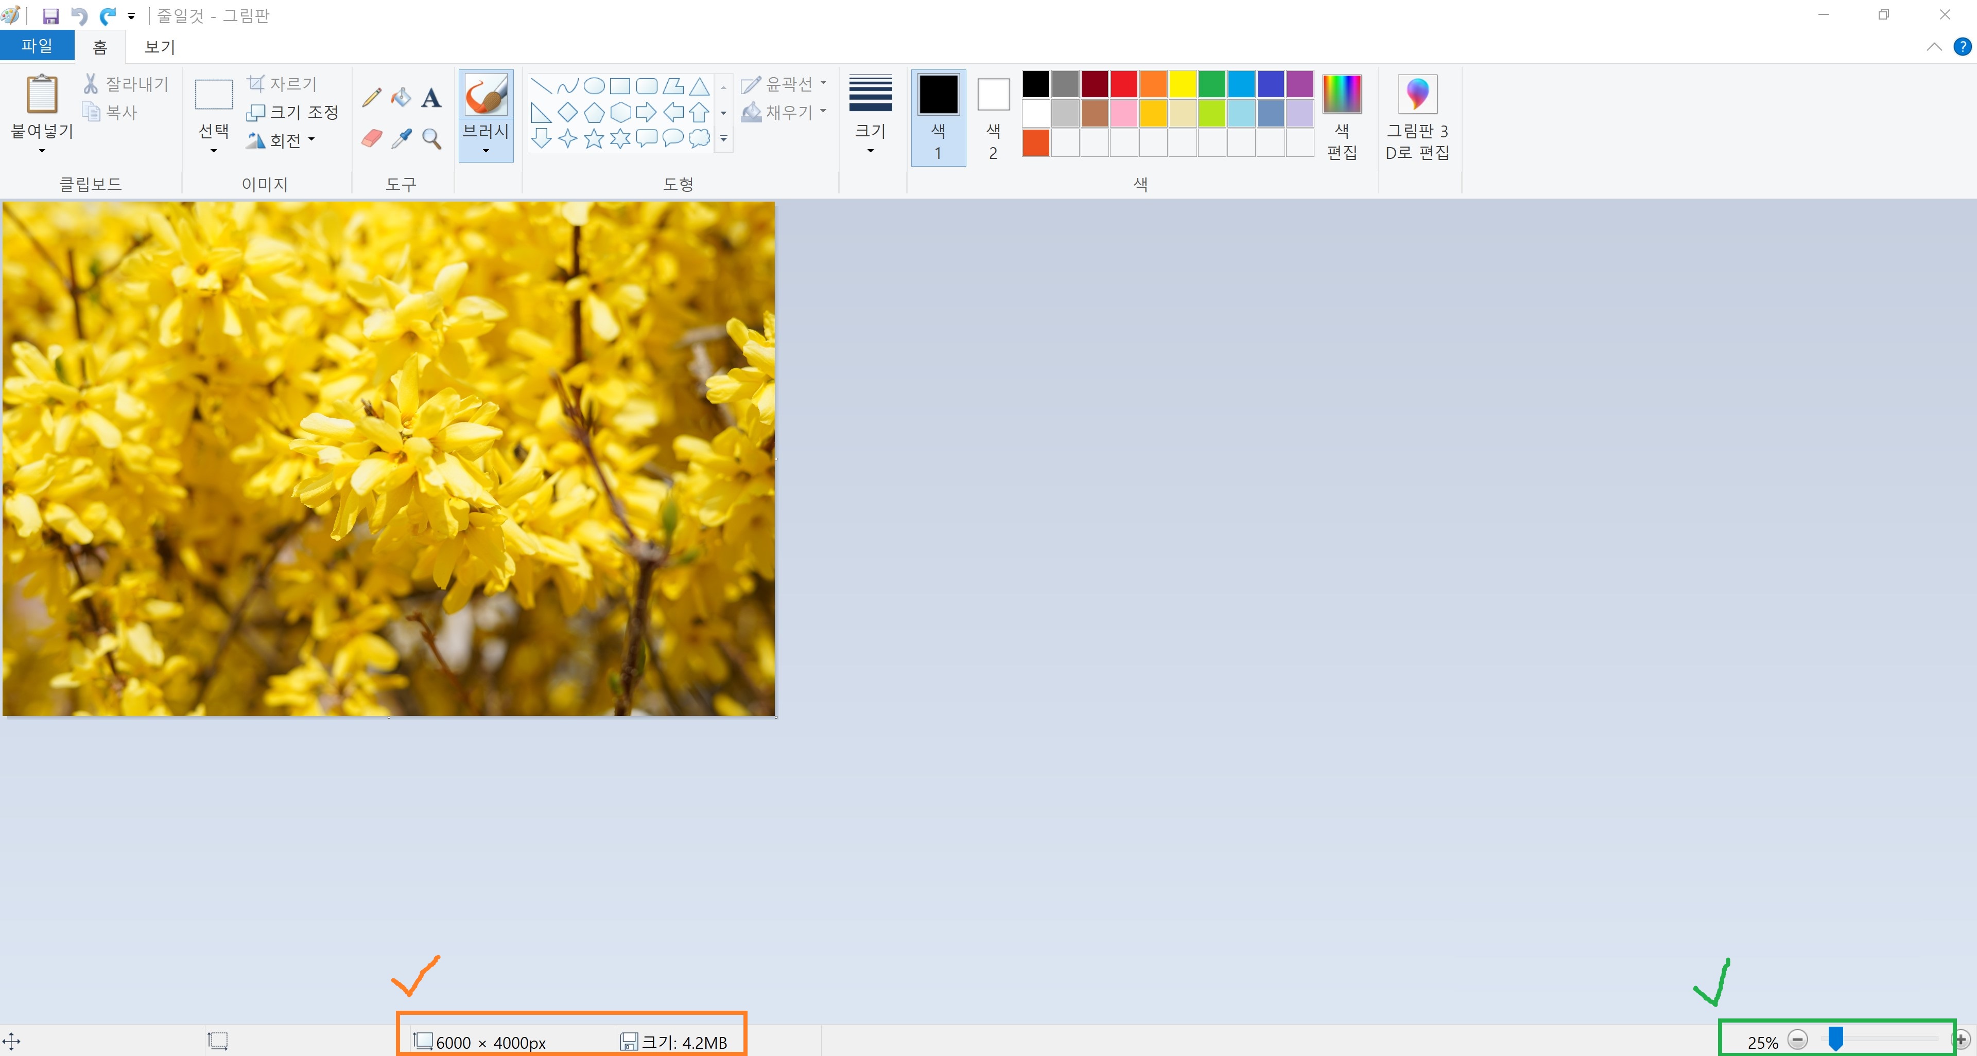
Task: Click the 크기 조정 resize button
Action: click(292, 112)
